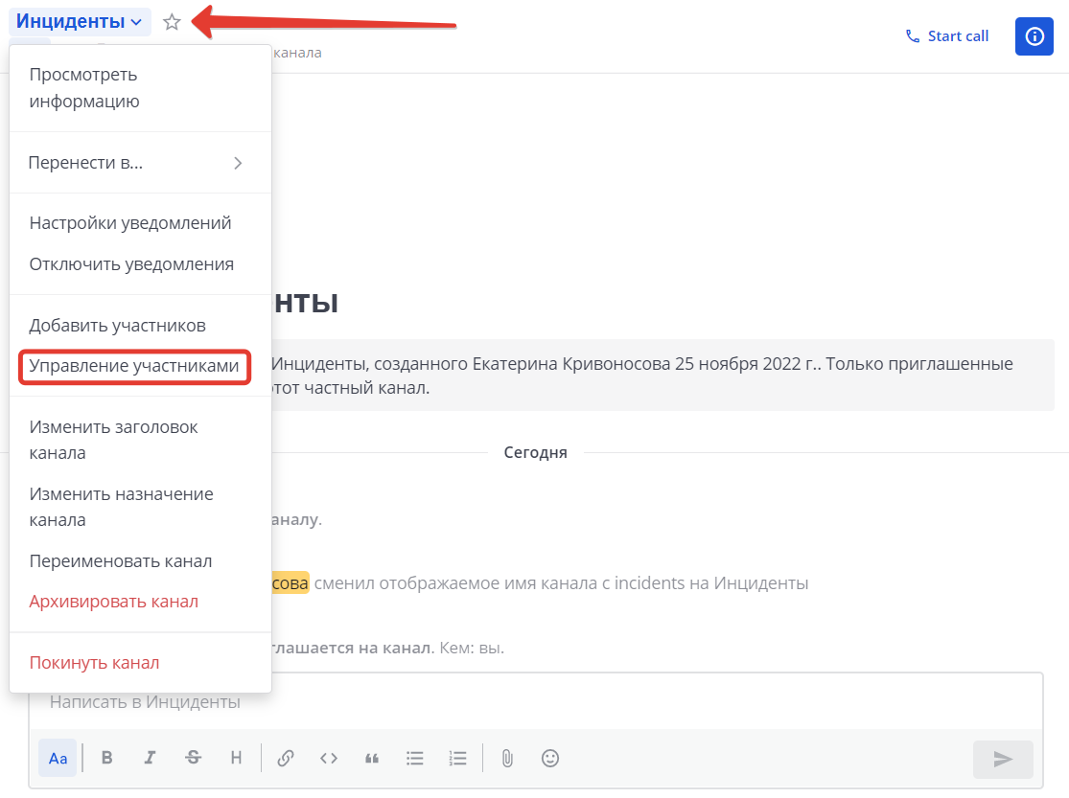
Task: Open the Инциденты channel dropdown menu
Action: coord(80,21)
